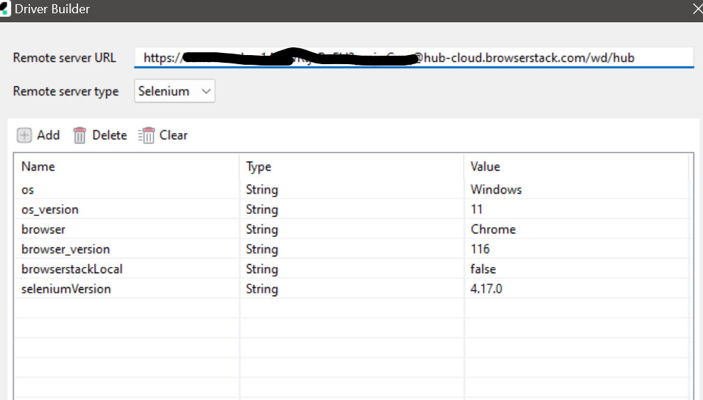
Task: Close the Driver Builder dialog
Action: tap(697, 10)
